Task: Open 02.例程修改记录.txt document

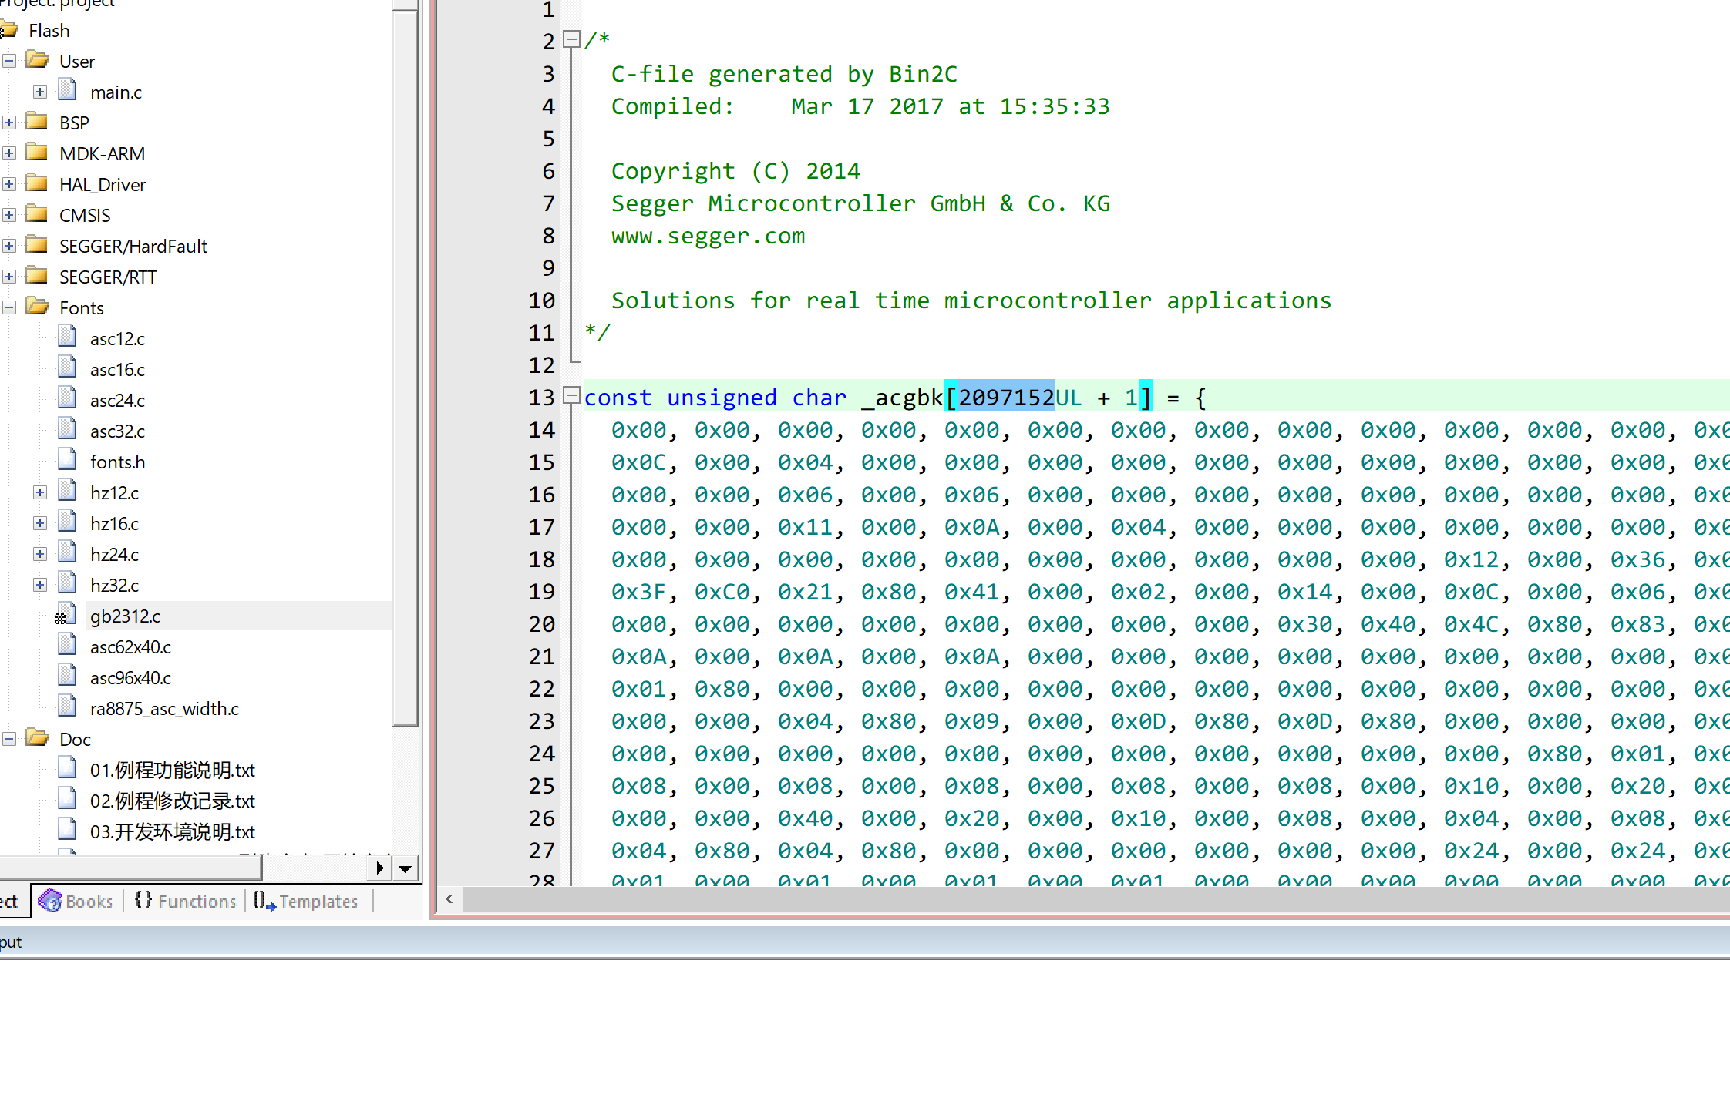Action: coord(172,801)
